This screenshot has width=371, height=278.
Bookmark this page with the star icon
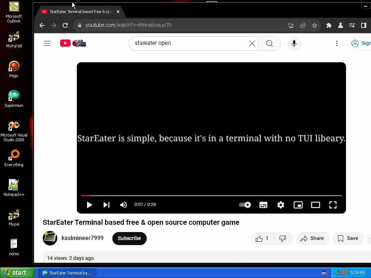[314, 25]
